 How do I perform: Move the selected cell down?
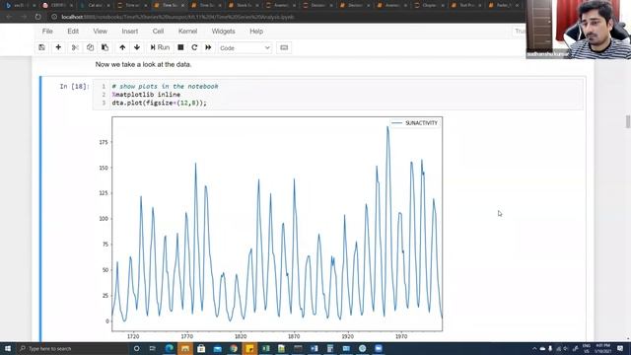pyautogui.click(x=137, y=47)
